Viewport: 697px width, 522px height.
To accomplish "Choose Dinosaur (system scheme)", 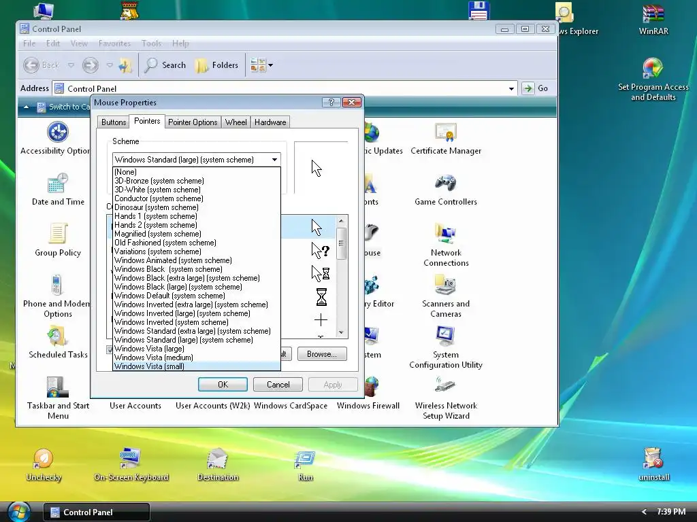I will (197, 207).
